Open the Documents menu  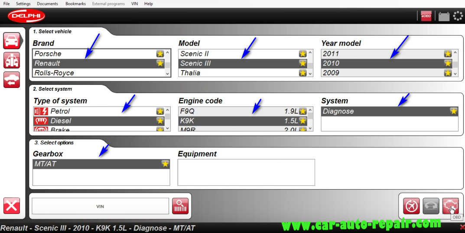point(47,4)
